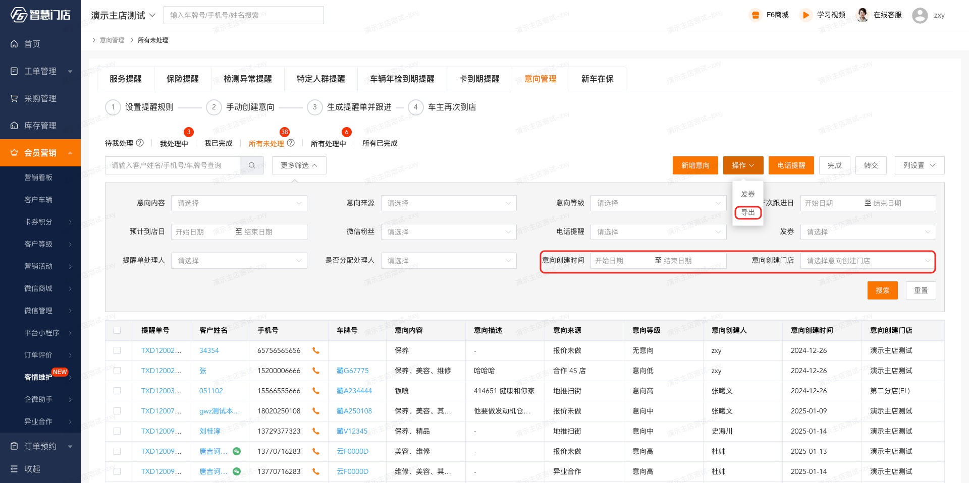
Task: Check the row for customer 051102
Action: (117, 391)
